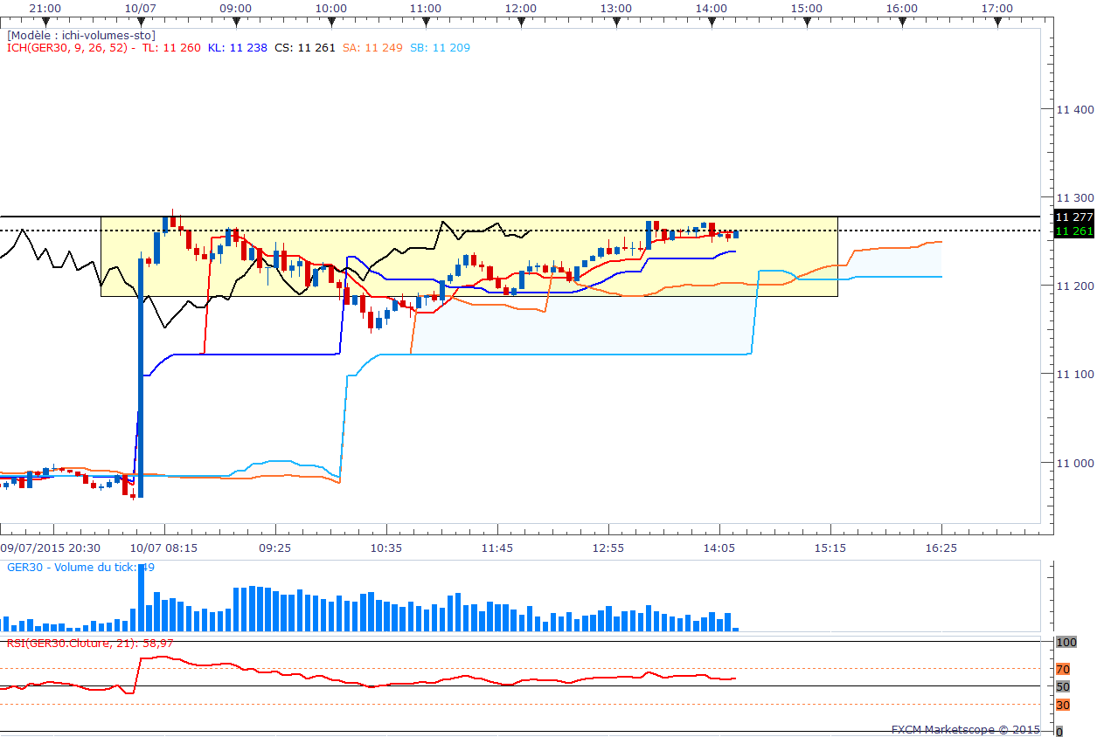This screenshot has height=737, width=1104.
Task: Click the 'SB: 11 209' Senkou B value
Action: pyautogui.click(x=440, y=47)
